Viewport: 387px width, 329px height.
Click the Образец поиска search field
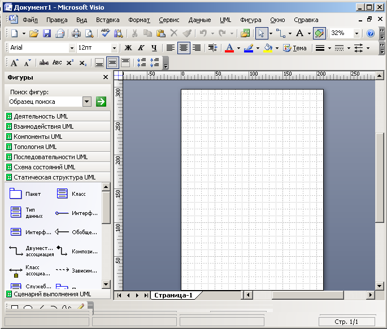[45, 102]
